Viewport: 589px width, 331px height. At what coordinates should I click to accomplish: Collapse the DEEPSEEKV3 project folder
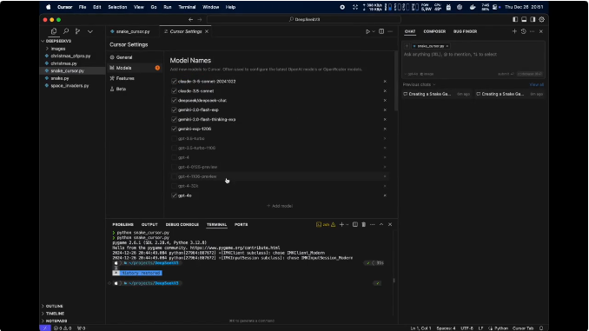pyautogui.click(x=58, y=41)
